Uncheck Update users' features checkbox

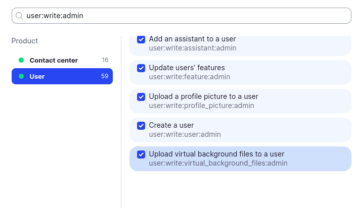click(141, 68)
